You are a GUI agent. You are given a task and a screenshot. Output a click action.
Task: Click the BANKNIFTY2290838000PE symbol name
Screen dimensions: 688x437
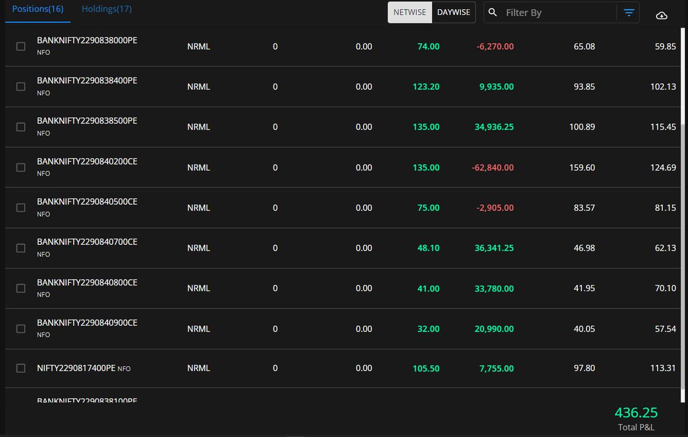point(87,41)
